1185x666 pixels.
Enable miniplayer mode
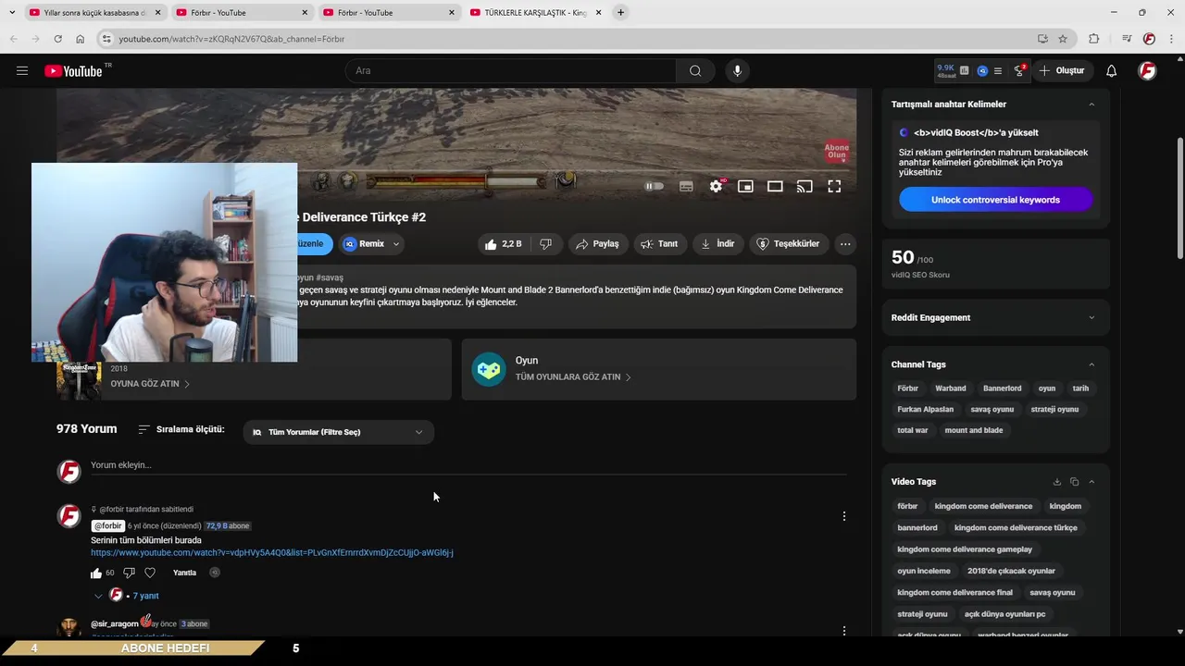point(745,186)
